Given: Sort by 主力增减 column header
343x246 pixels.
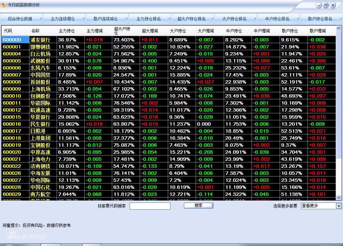Looking at the screenshot, I should (x=98, y=31).
